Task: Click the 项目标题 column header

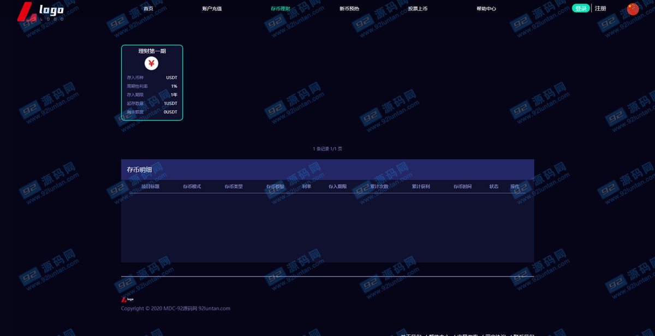Action: pos(150,187)
